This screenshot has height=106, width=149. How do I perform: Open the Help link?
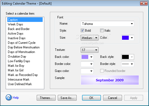point(16,98)
